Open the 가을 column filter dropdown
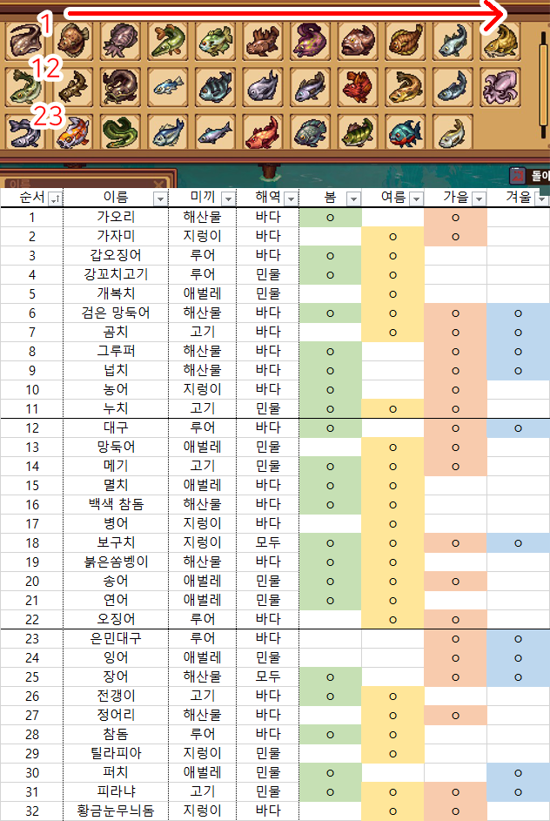This screenshot has height=821, width=550. coord(479,199)
